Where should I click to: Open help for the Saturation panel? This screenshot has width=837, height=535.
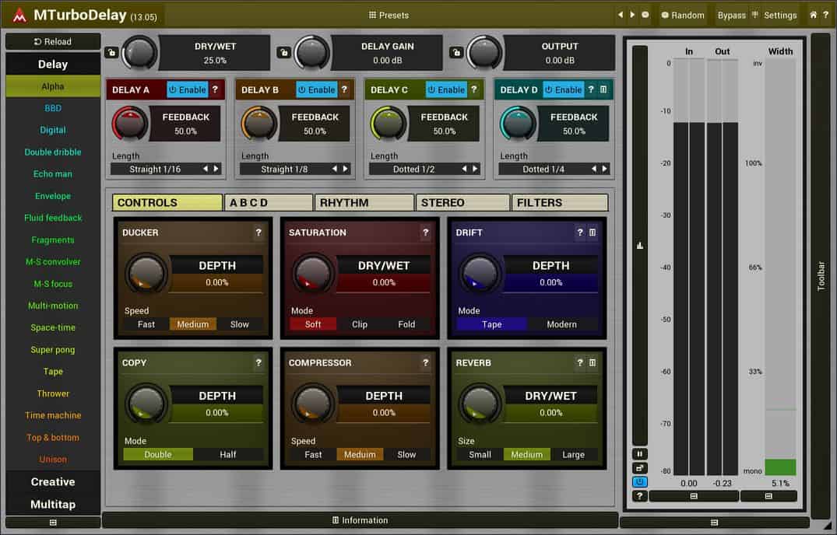tap(425, 233)
